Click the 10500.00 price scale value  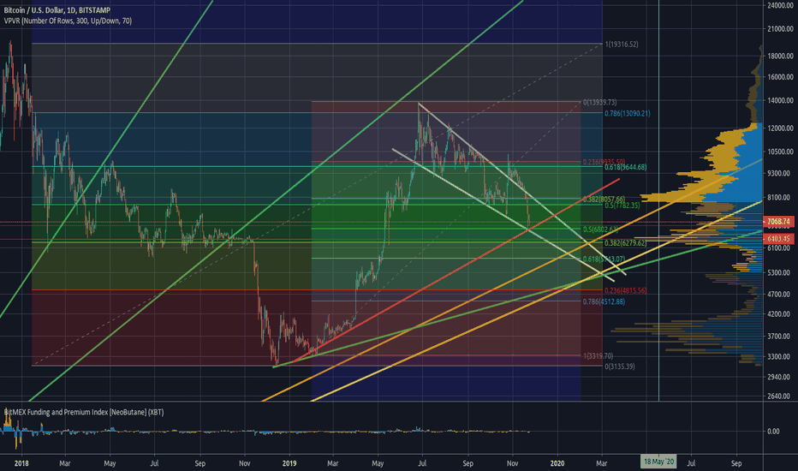(780, 152)
